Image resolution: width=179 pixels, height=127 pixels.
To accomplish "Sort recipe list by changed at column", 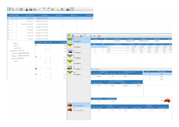I will (41, 15).
